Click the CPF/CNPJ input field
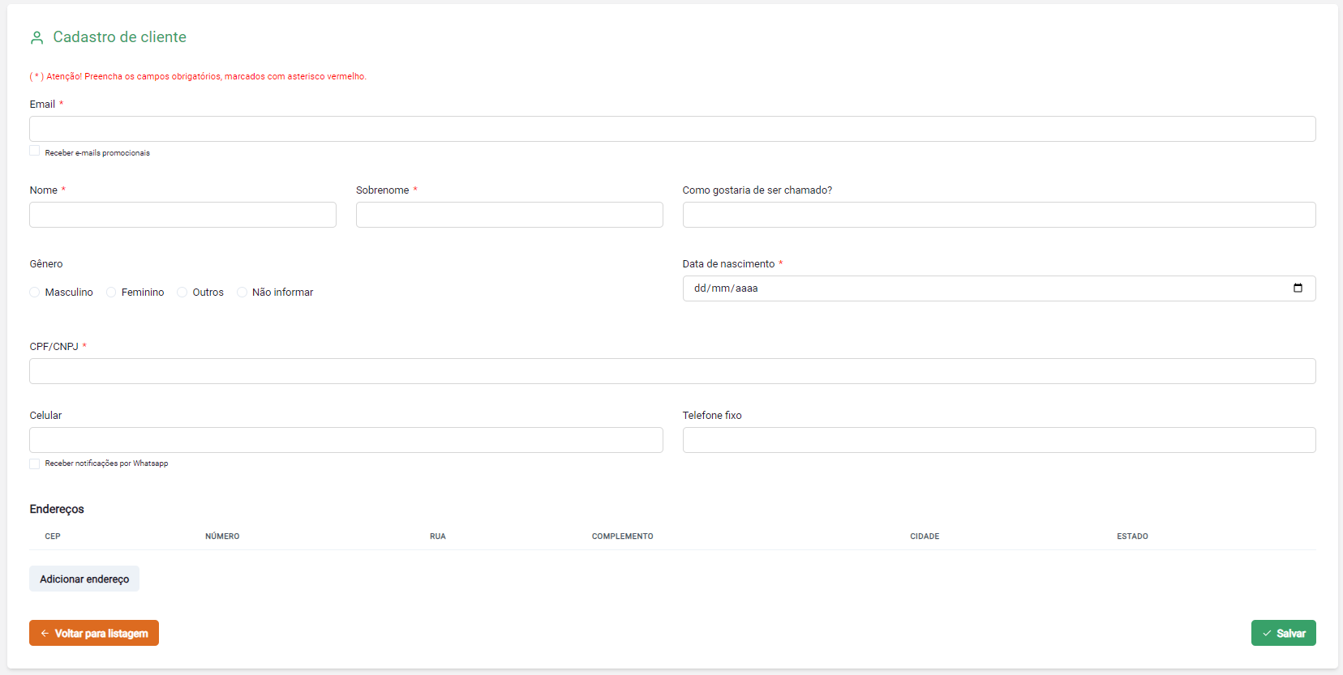1343x675 pixels. pos(671,371)
